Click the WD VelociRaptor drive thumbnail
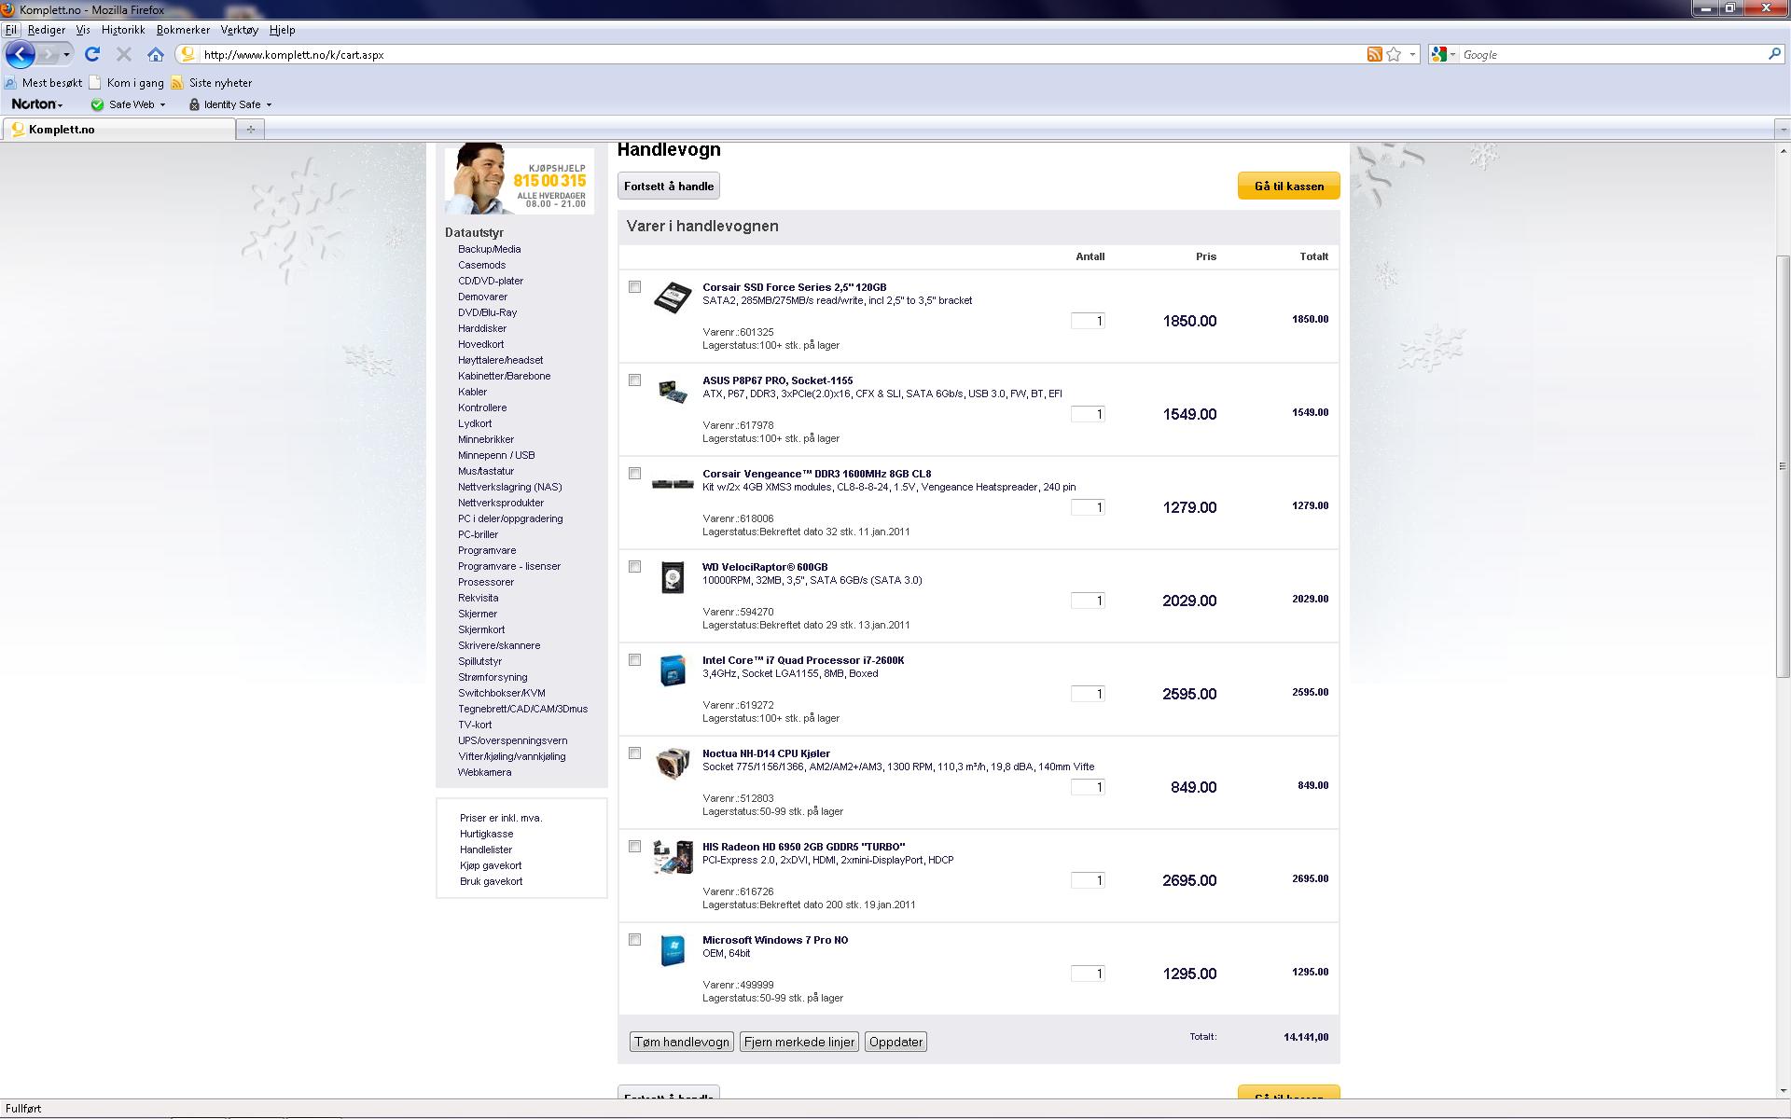Image resolution: width=1791 pixels, height=1119 pixels. tap(673, 577)
